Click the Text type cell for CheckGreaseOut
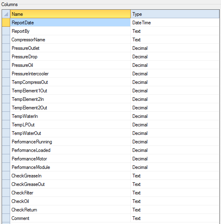 (175, 184)
